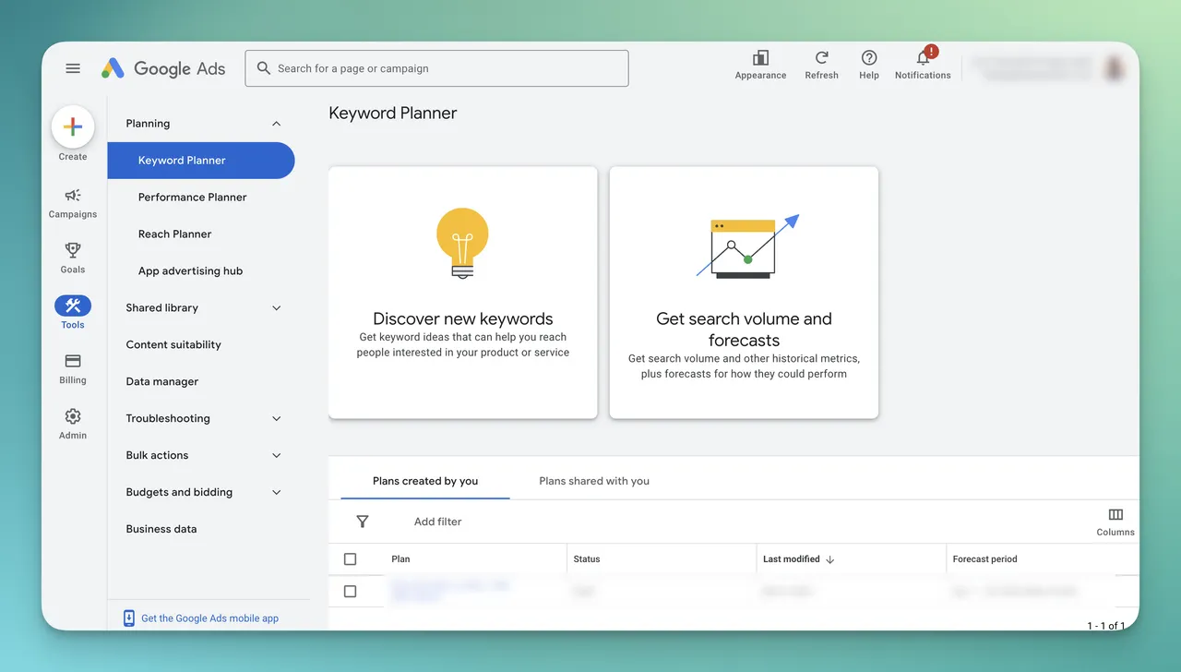Expand Budgets and bidding section

pos(276,493)
